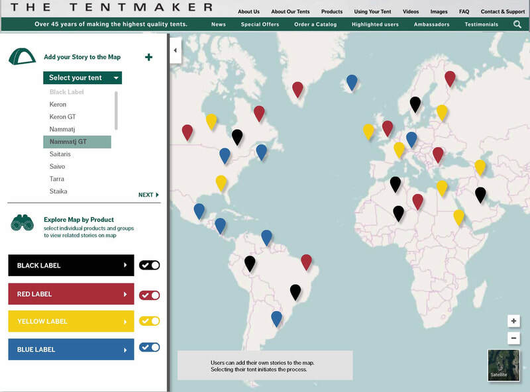This screenshot has height=392, width=530.
Task: Zoom in the map with plus button
Action: [513, 320]
